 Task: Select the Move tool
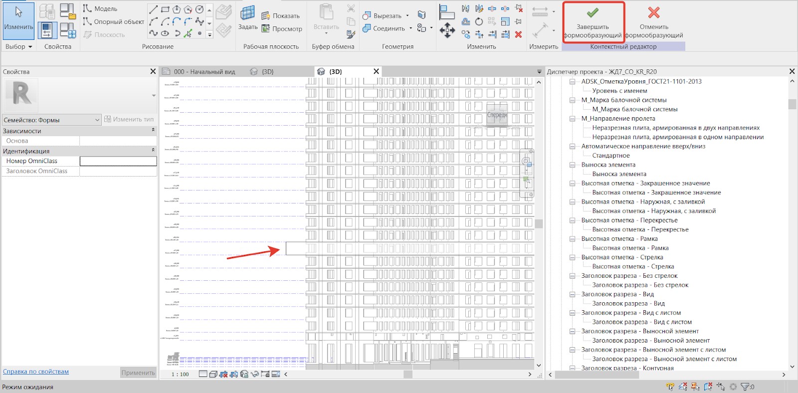click(x=447, y=30)
